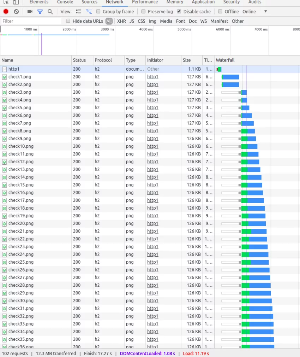Screen dimensions: 300x357
Task: Select the check35.png request
Action: [x=150, y=339]
